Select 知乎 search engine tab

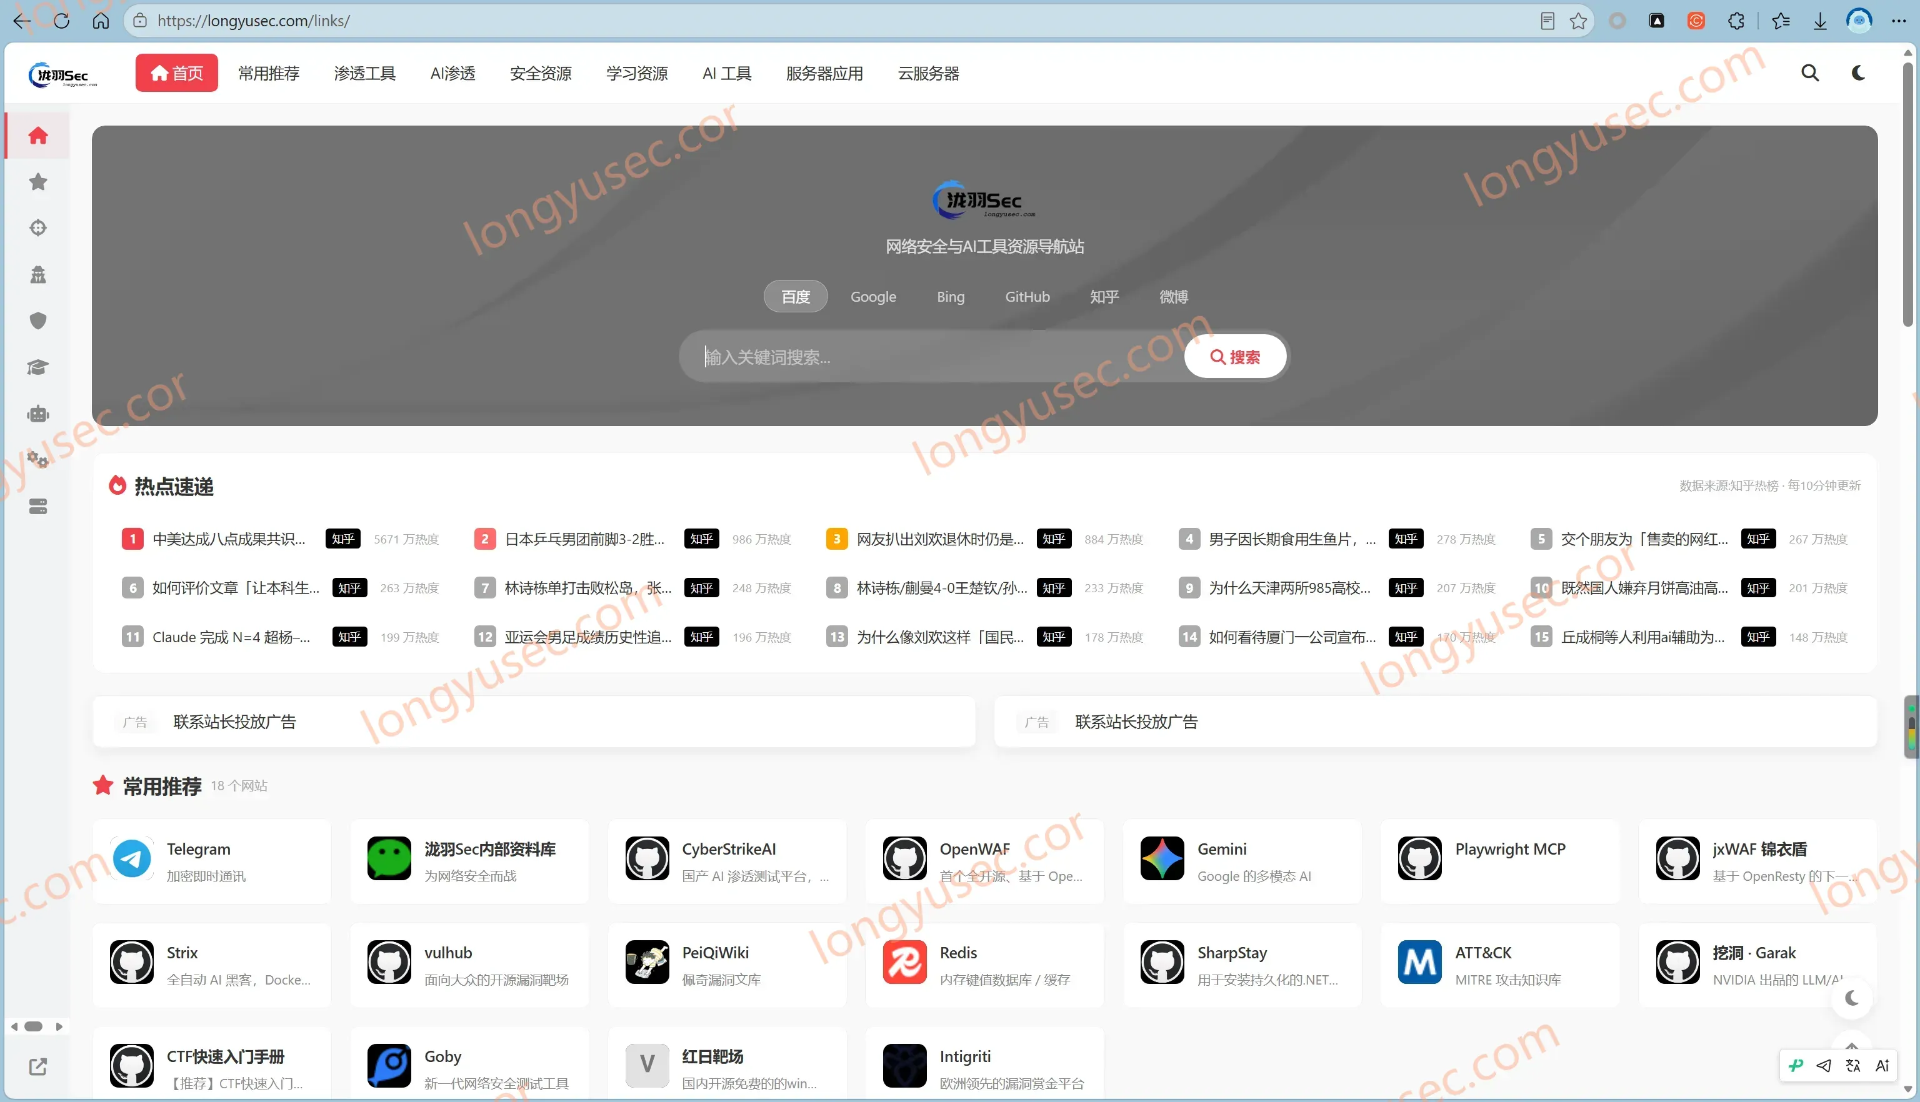click(x=1104, y=296)
